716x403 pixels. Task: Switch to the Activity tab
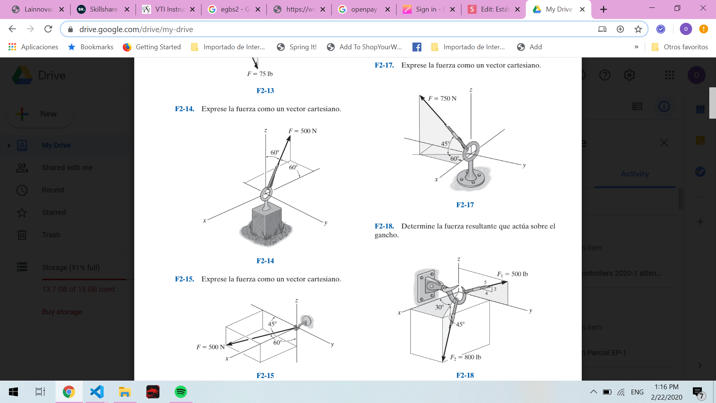pos(635,174)
